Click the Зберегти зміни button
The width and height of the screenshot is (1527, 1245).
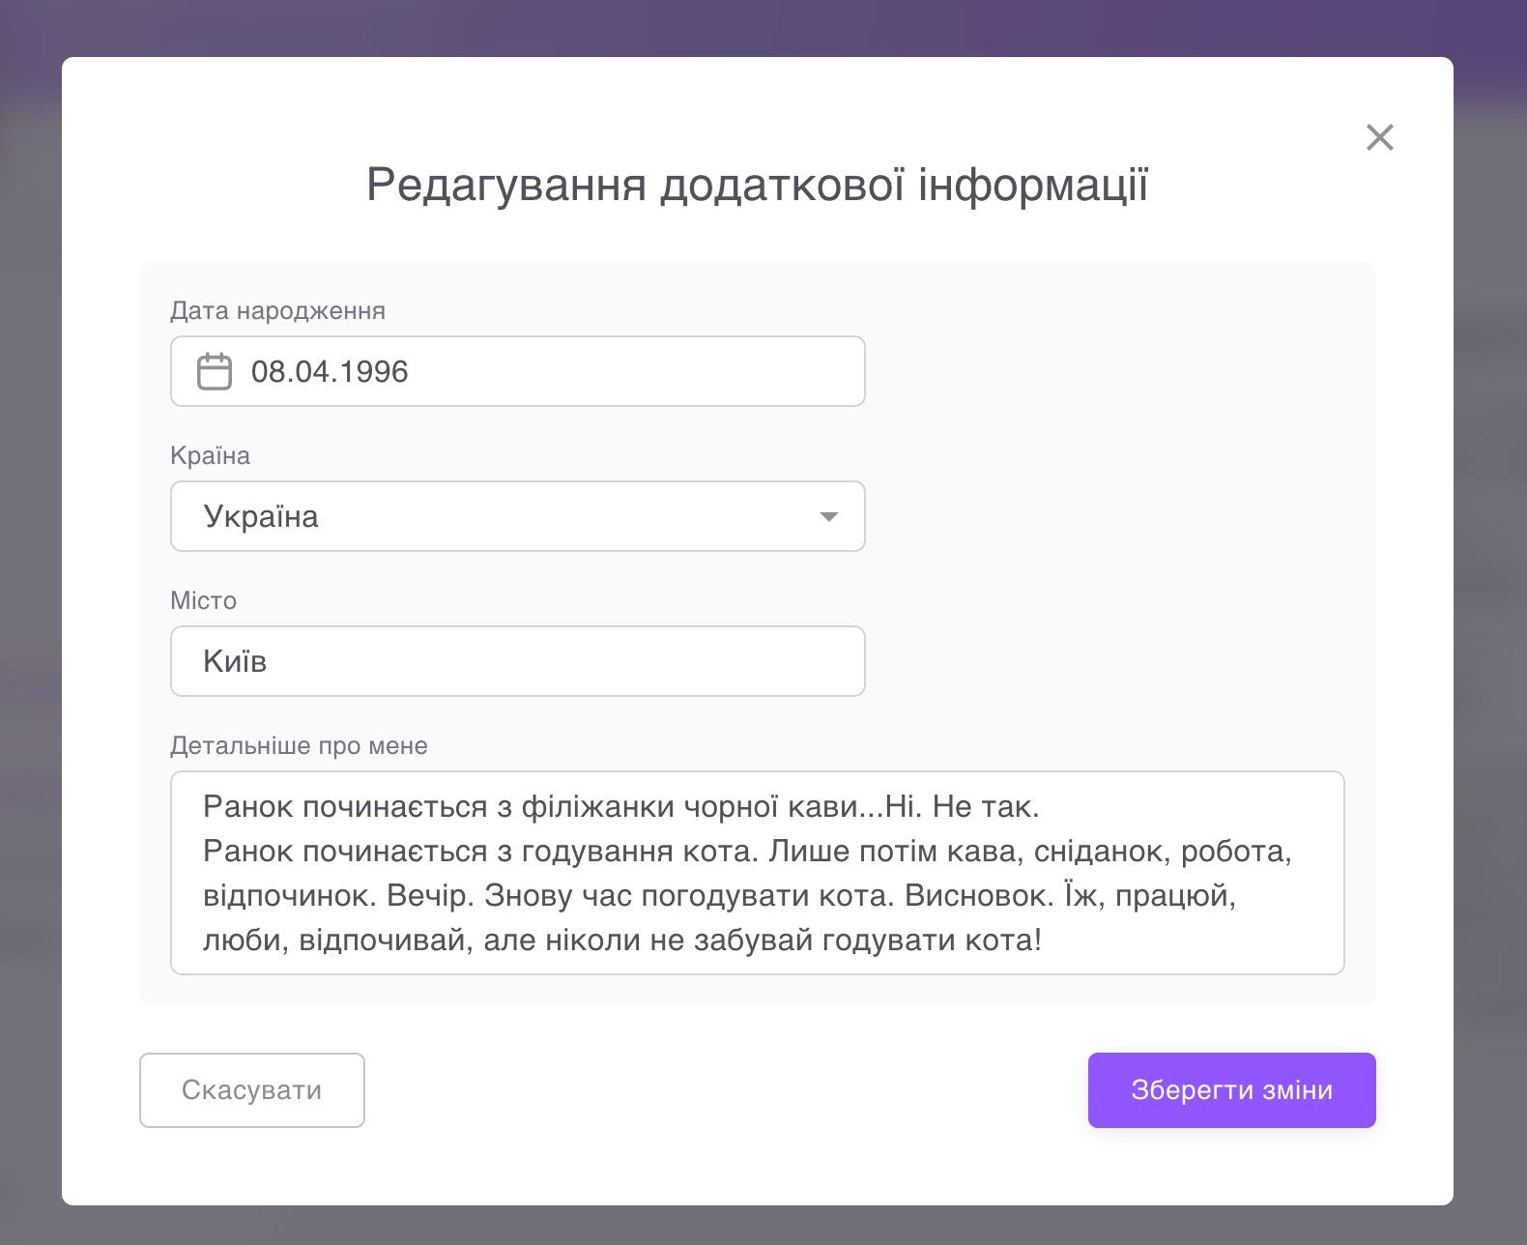click(x=1231, y=1090)
